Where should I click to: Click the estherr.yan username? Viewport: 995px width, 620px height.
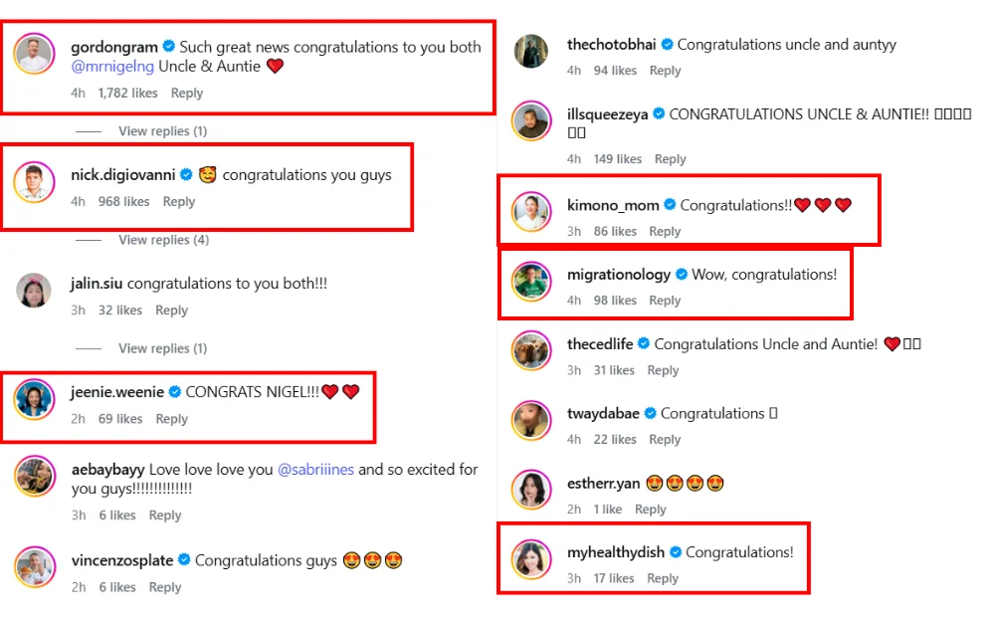[604, 484]
